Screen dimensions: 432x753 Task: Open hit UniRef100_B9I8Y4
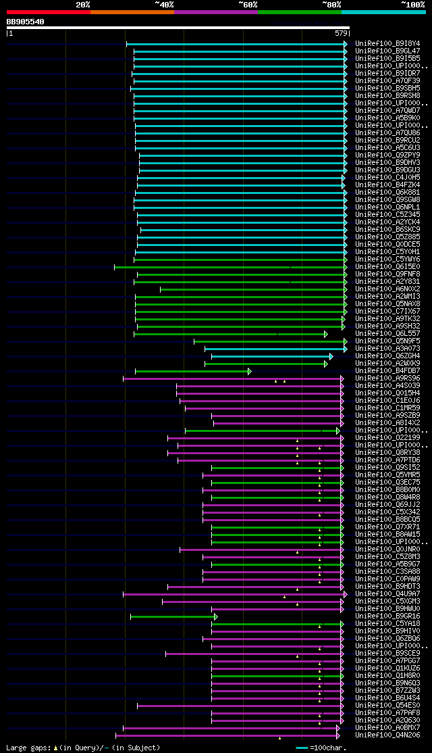[387, 44]
